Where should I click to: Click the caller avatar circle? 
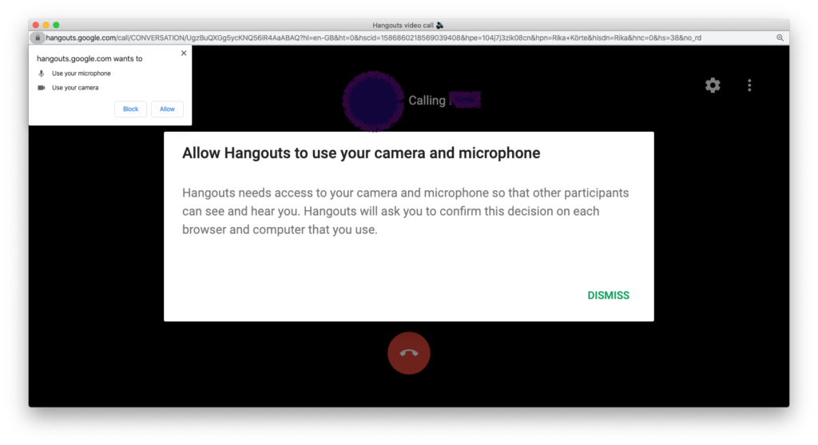tap(373, 101)
